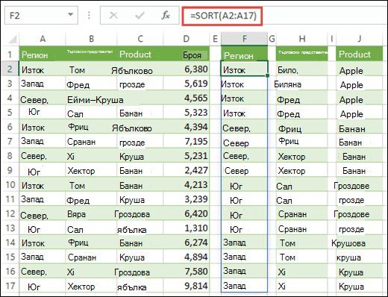Select column E header
The height and width of the screenshot is (297, 388).
[x=215, y=39]
